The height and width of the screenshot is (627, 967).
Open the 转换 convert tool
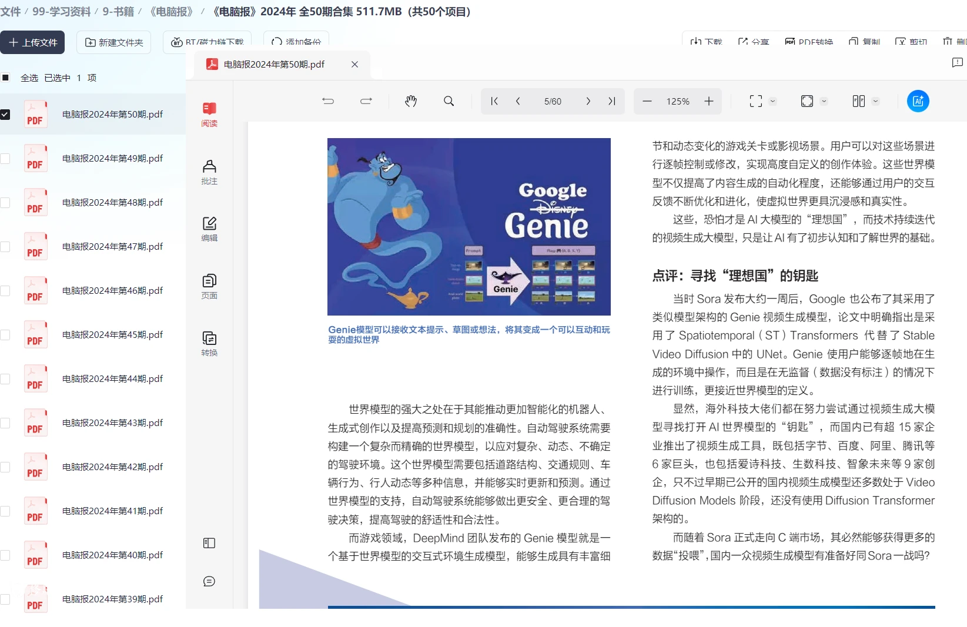[x=209, y=343]
